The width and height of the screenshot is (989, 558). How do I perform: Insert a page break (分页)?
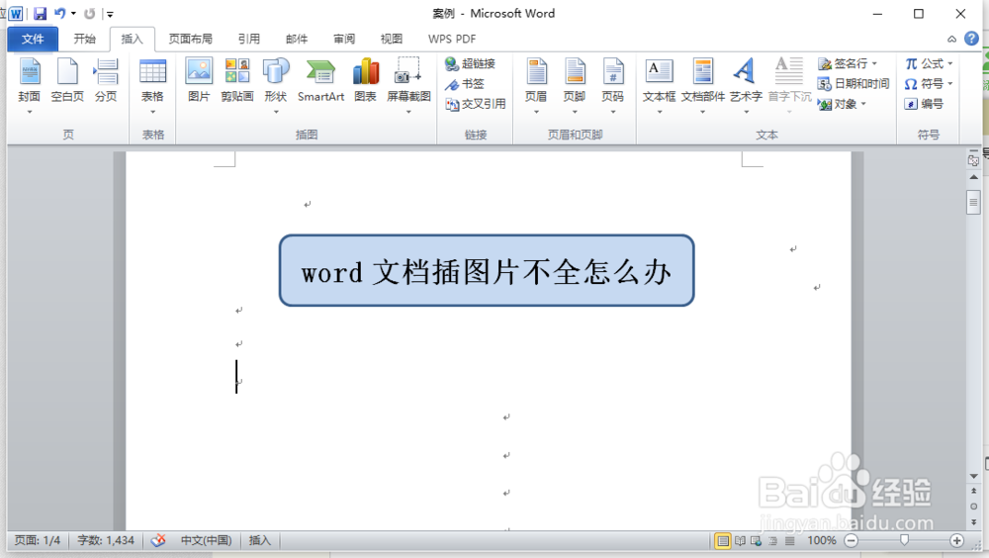point(106,80)
